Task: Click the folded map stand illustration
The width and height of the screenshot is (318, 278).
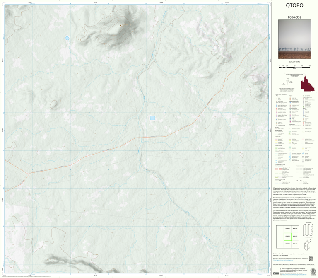Action: [308, 244]
